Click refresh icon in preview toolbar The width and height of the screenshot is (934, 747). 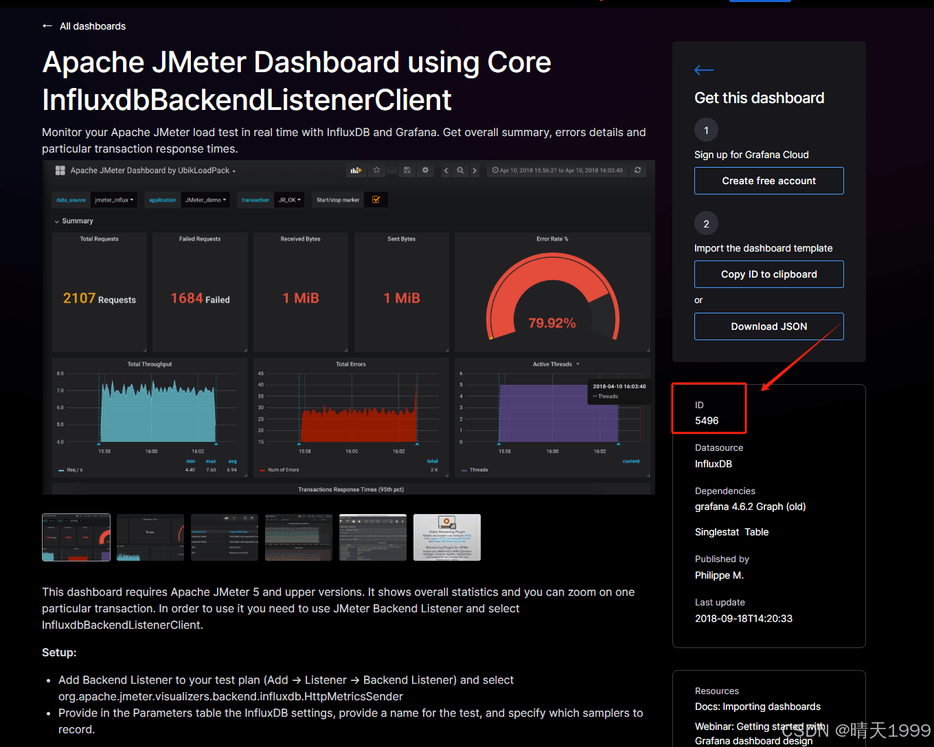coord(638,170)
